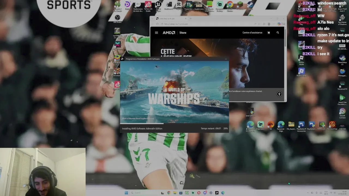This screenshot has width=349, height=196.
Task: Open the CapCut desktop icon
Action: click(179, 5)
